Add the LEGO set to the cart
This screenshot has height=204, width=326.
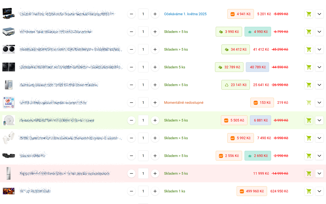coord(309,14)
